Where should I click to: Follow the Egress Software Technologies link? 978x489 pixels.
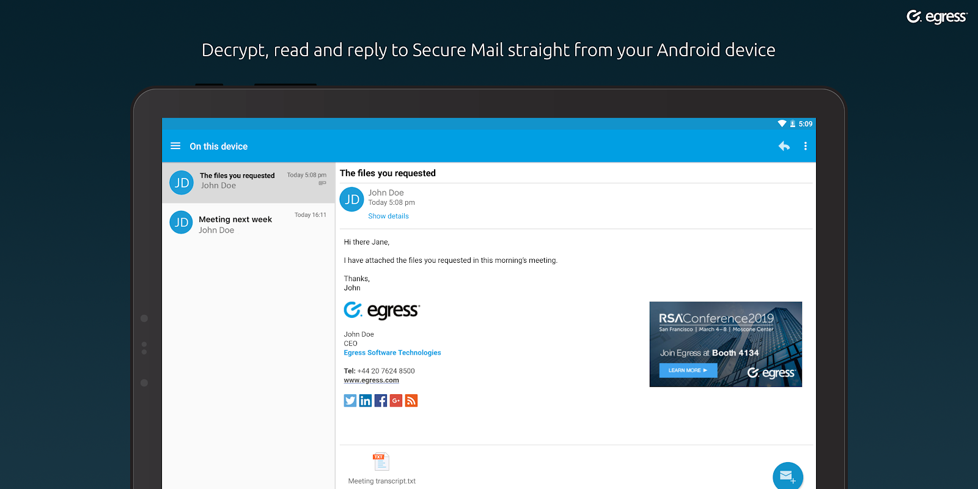pyautogui.click(x=392, y=353)
